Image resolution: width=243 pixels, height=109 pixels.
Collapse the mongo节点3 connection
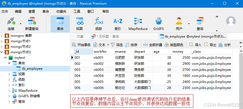coord(2,52)
